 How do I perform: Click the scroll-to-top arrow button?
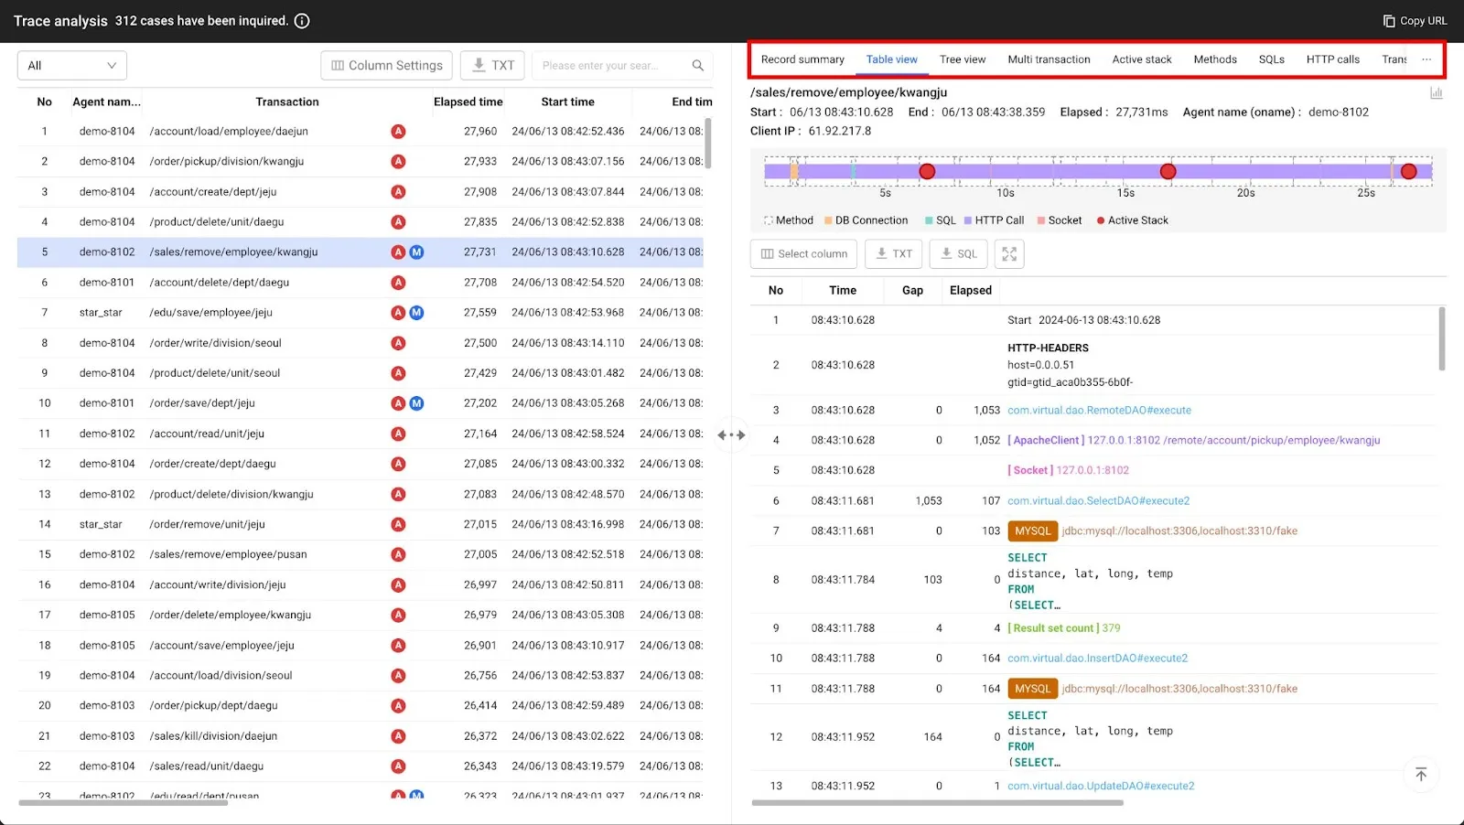(x=1421, y=775)
